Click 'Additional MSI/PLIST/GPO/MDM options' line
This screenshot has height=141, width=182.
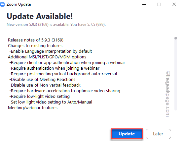point(47,57)
